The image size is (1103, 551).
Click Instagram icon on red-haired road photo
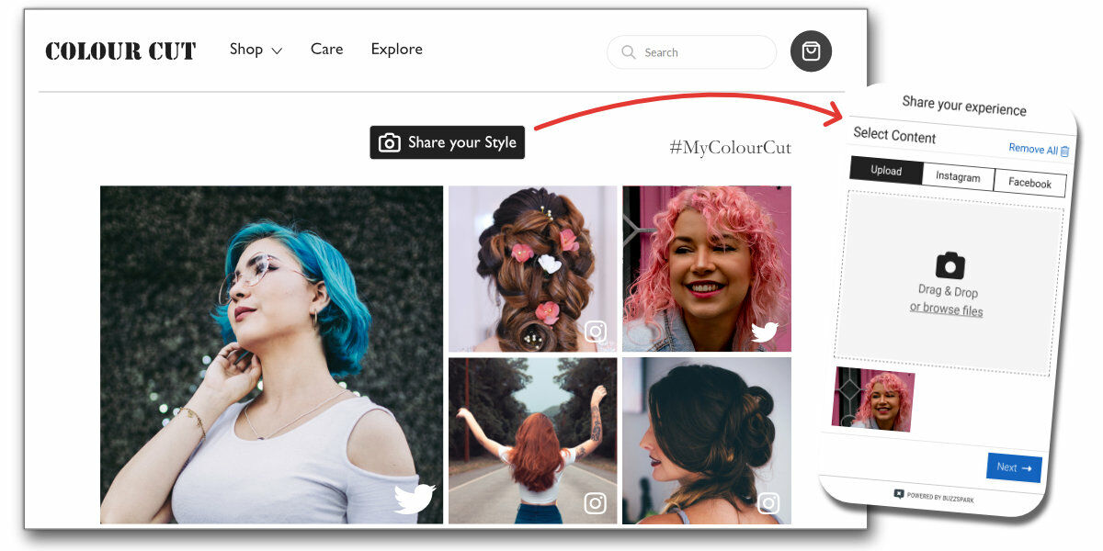click(x=596, y=503)
